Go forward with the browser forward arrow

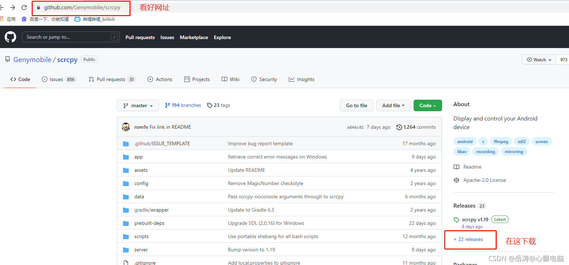tap(13, 8)
